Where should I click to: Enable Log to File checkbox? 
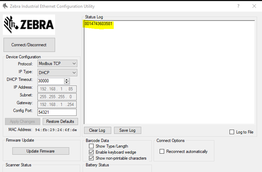[x=232, y=132]
